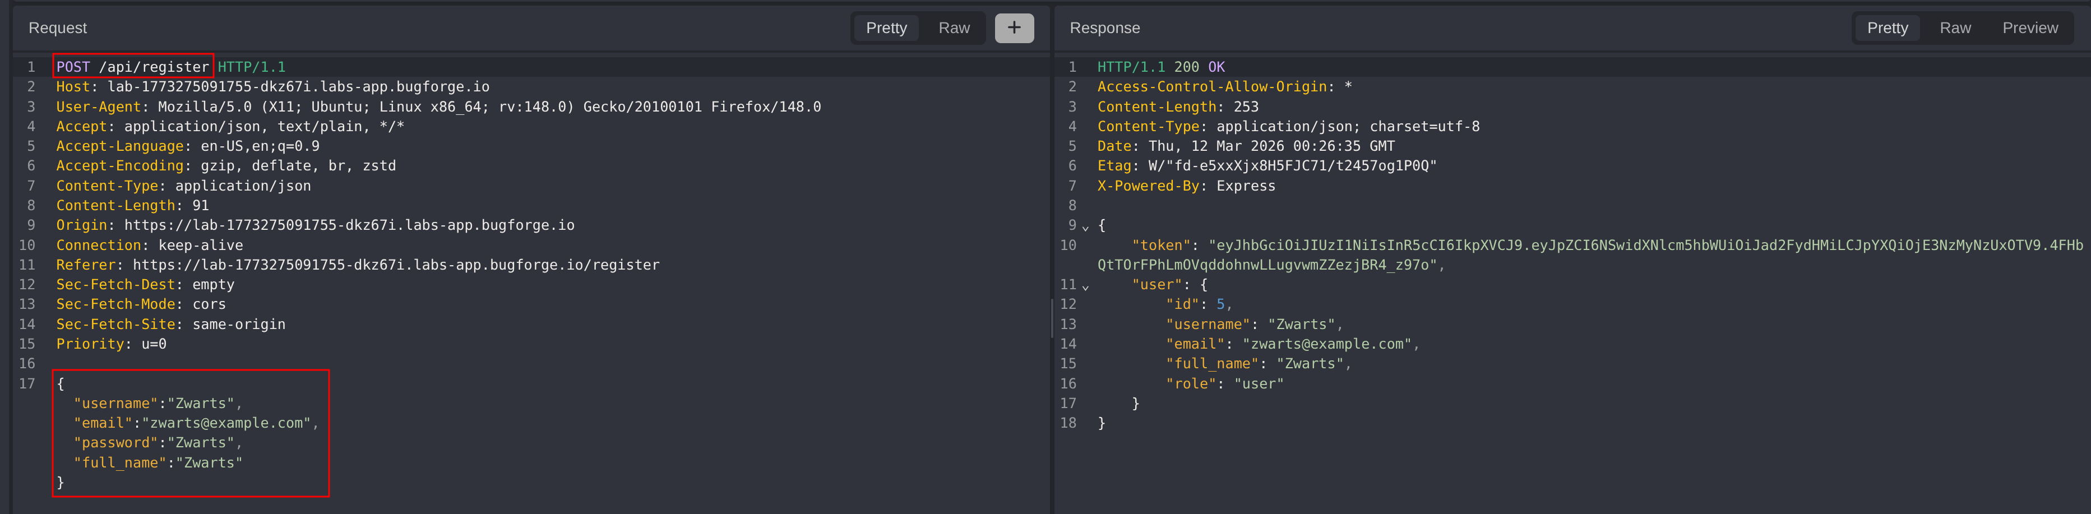
Task: Click the request Content-Length header line
Action: pyautogui.click(x=132, y=206)
